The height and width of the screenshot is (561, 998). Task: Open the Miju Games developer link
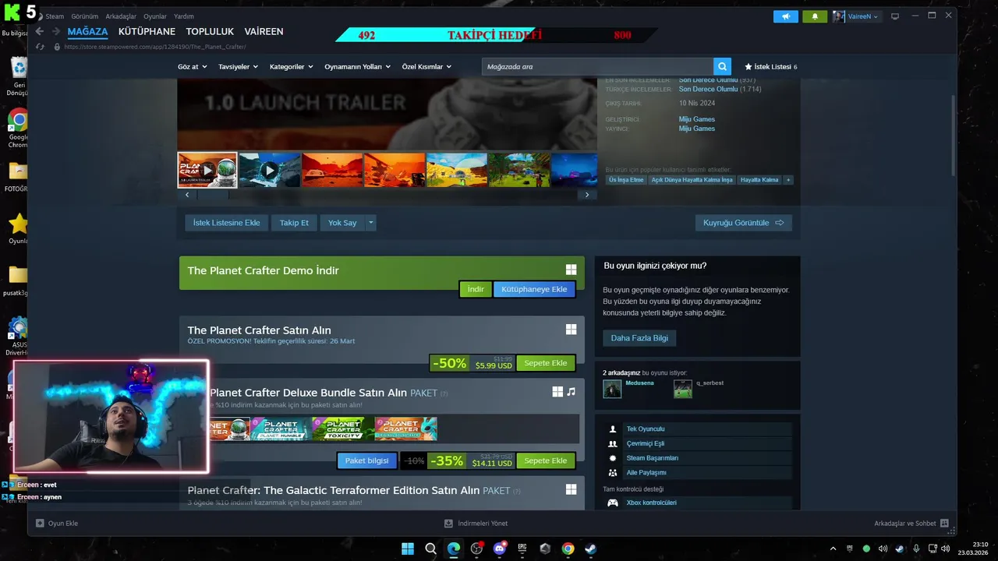tap(696, 119)
